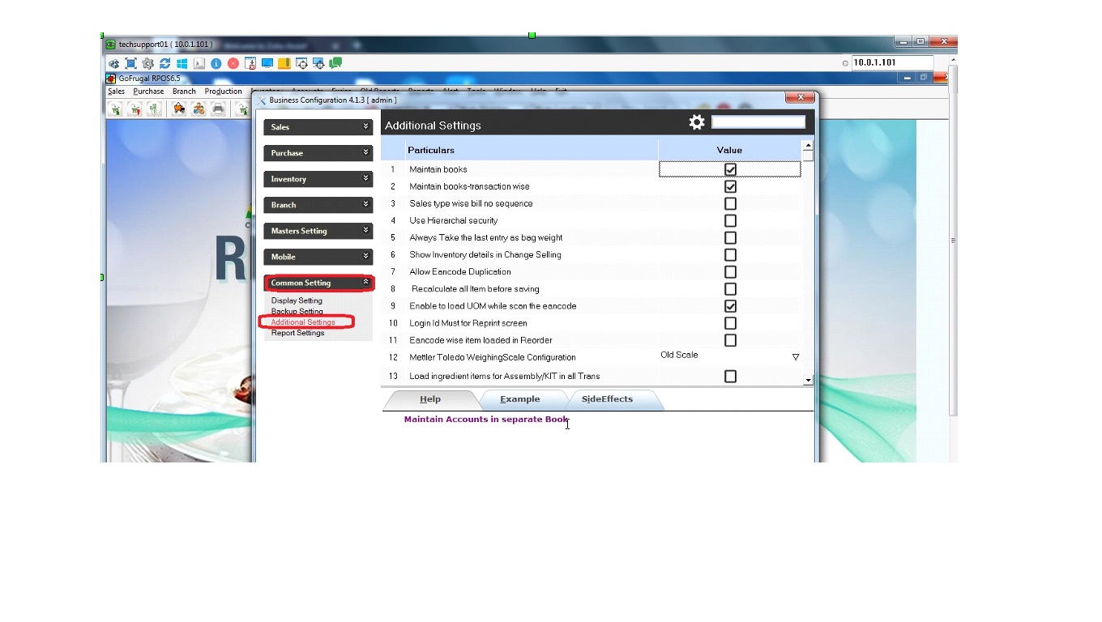
Task: Collapse the Common Setting section
Action: coord(318,283)
